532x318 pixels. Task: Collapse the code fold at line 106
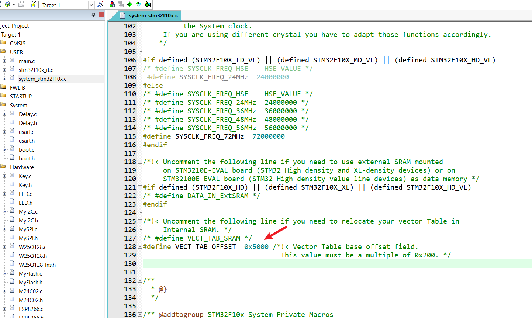click(140, 60)
